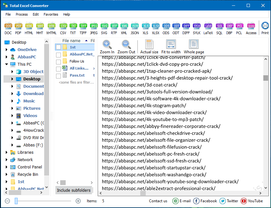Image resolution: width=271 pixels, height=208 pixels.
Task: Expand the AbbasPC user node
Action: point(6,57)
